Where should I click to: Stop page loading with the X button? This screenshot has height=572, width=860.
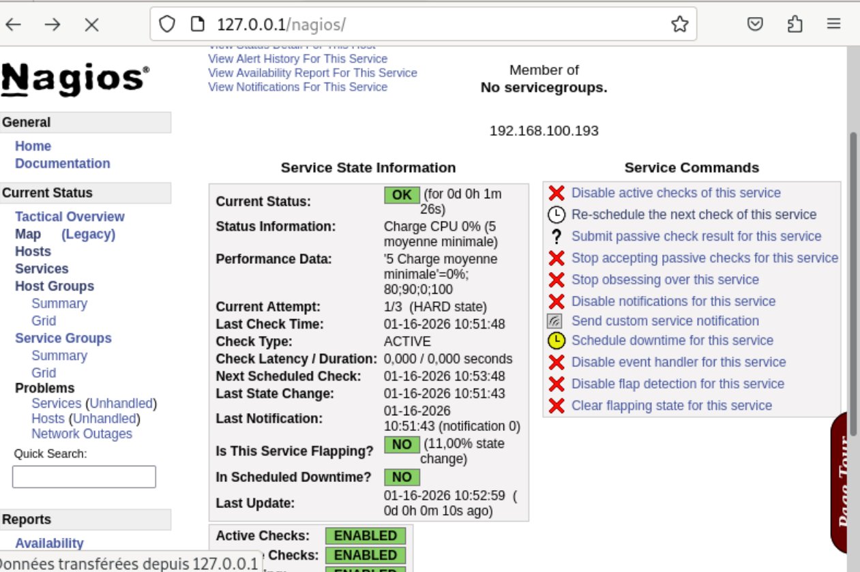(x=91, y=25)
